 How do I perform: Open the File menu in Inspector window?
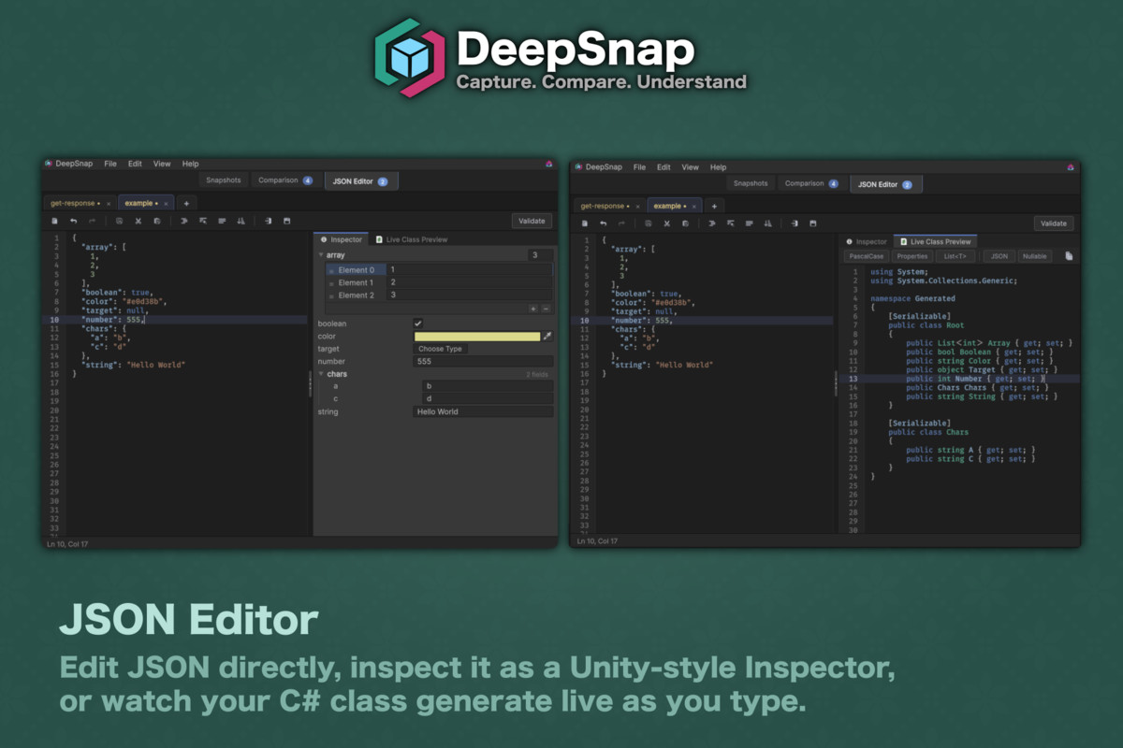pyautogui.click(x=110, y=164)
